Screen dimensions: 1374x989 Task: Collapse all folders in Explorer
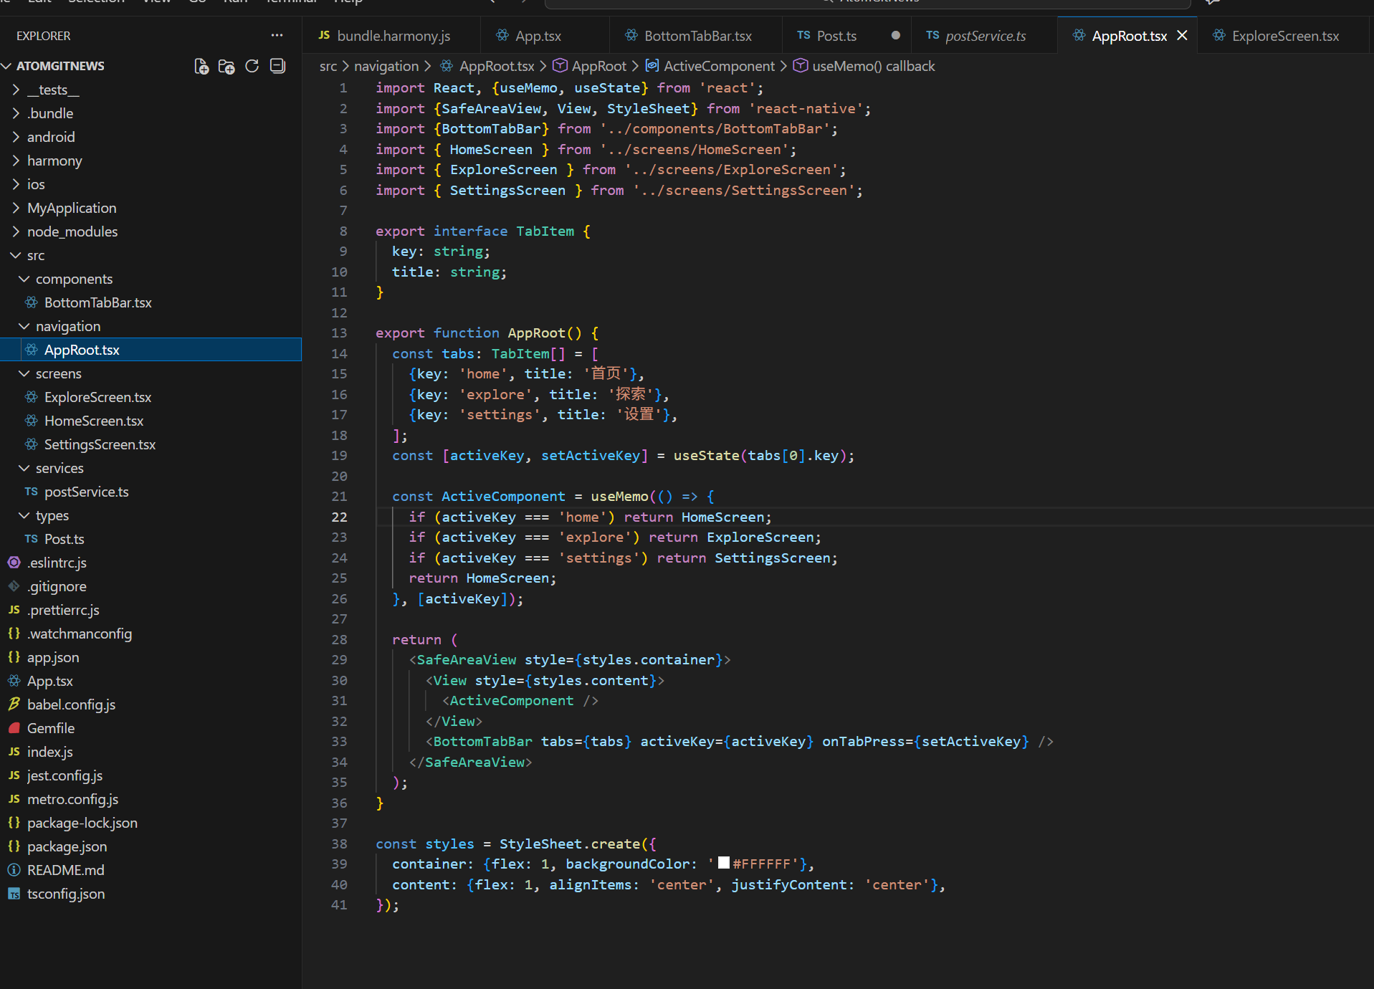point(277,66)
